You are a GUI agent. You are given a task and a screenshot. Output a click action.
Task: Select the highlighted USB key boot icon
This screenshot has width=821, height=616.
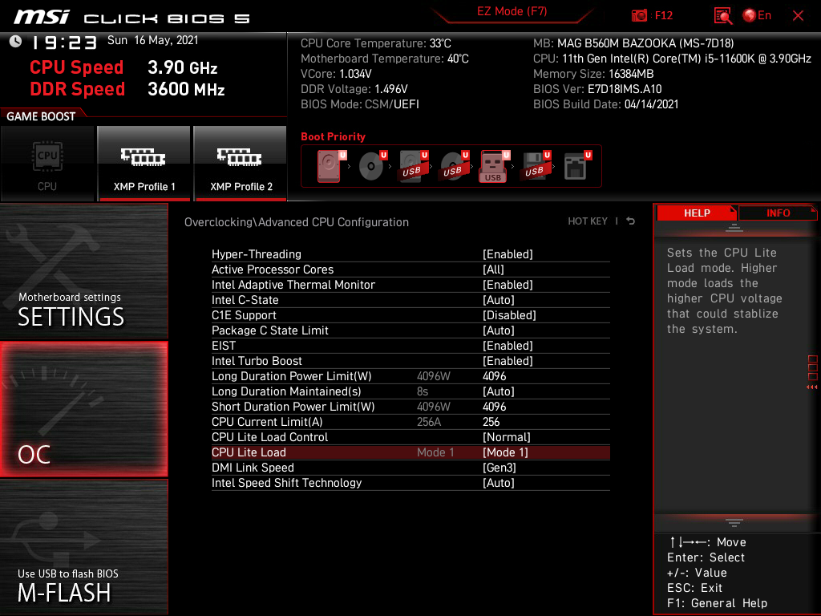pyautogui.click(x=494, y=167)
